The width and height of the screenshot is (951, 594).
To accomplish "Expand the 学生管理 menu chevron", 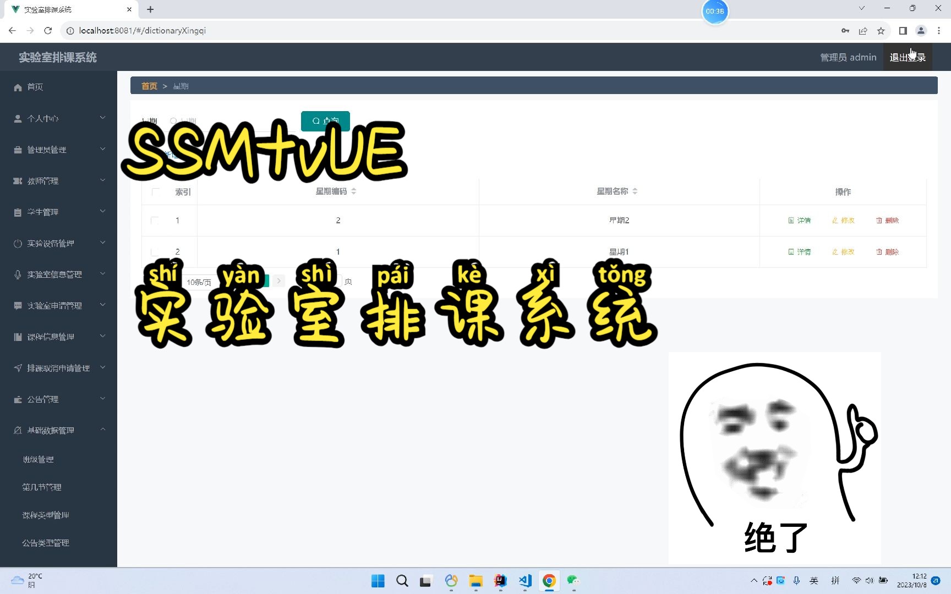I will click(x=102, y=211).
